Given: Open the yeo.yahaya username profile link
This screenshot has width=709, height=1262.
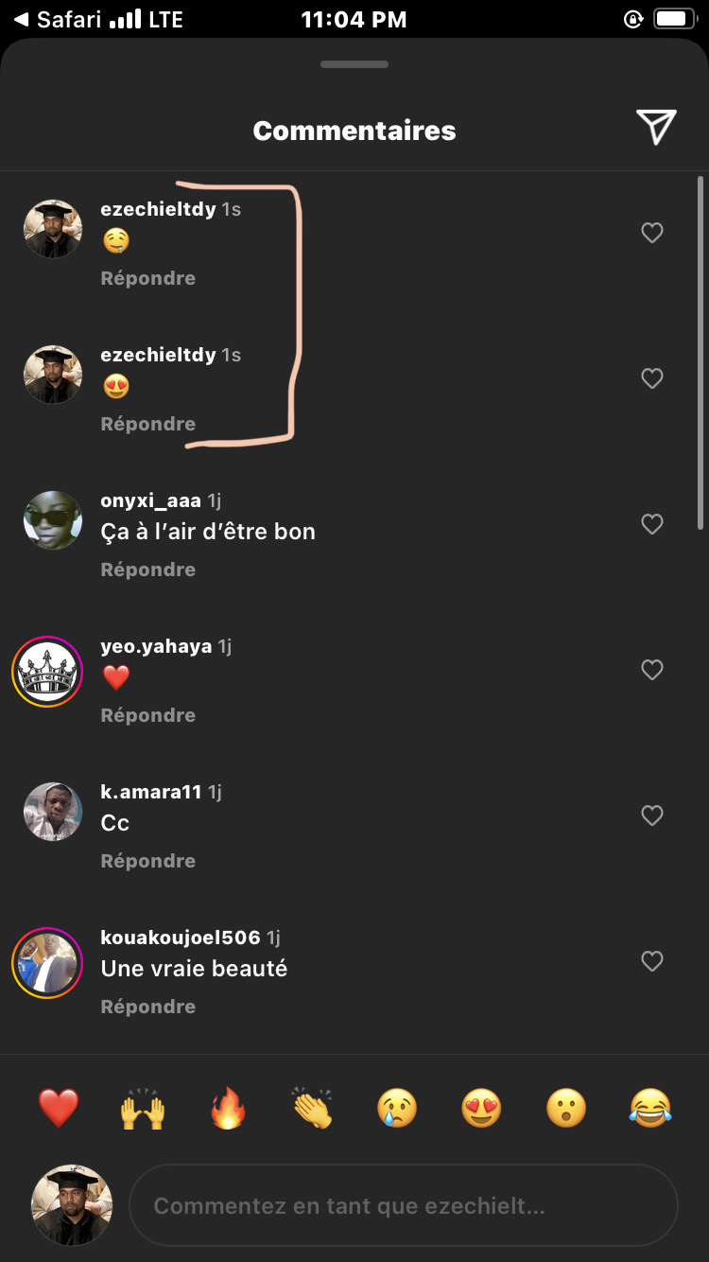Looking at the screenshot, I should [156, 647].
